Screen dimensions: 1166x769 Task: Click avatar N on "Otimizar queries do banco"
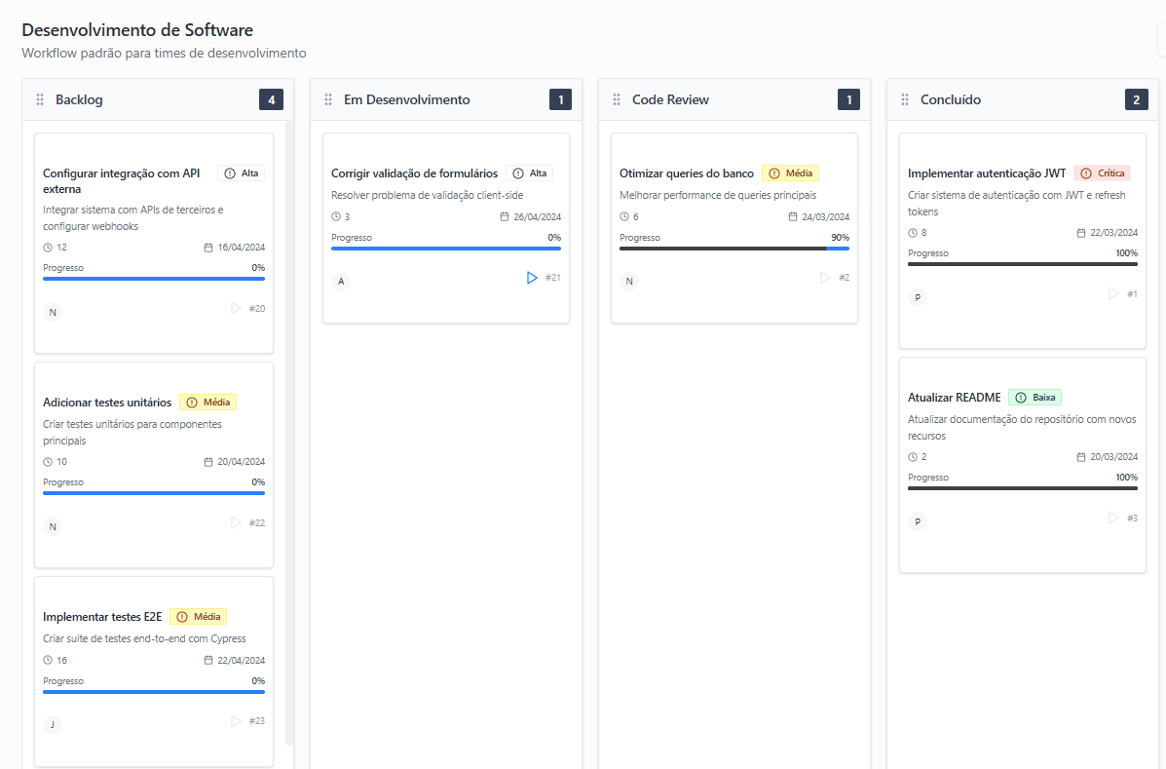tap(628, 281)
